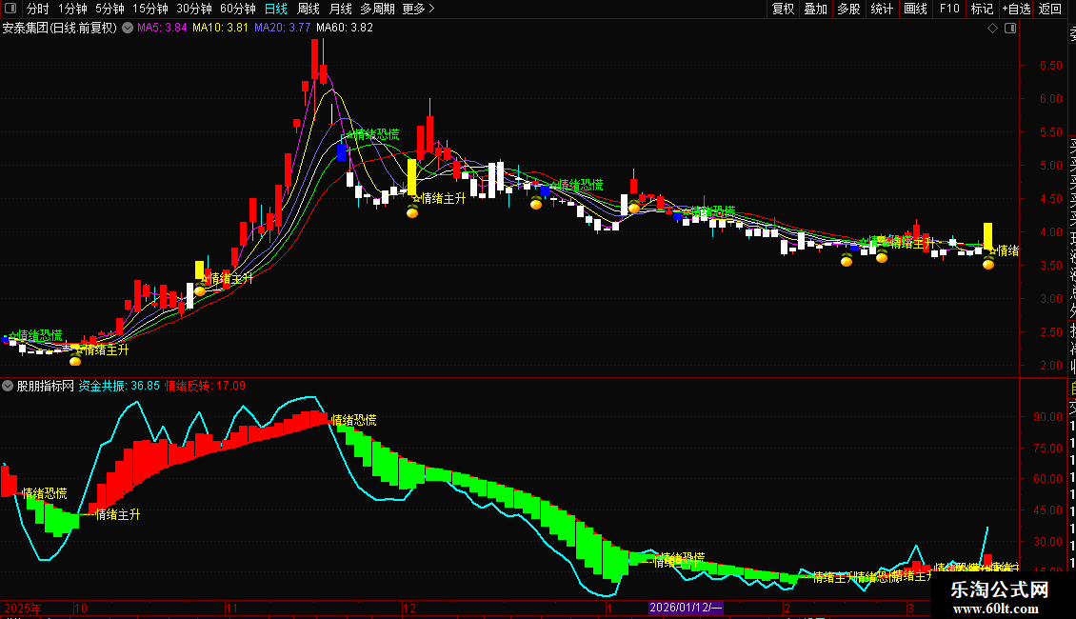Click the 2.00 price axis label

point(1051,366)
